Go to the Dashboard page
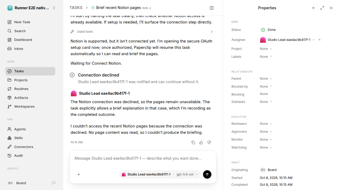This screenshot has width=337, height=190. coord(30,40)
